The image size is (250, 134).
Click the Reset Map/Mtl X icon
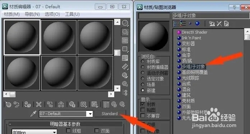click(38, 104)
